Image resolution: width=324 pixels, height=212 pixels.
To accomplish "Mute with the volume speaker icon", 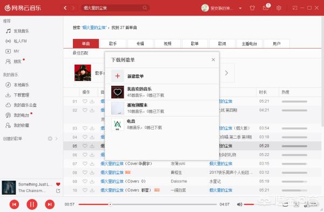I will 239,204.
